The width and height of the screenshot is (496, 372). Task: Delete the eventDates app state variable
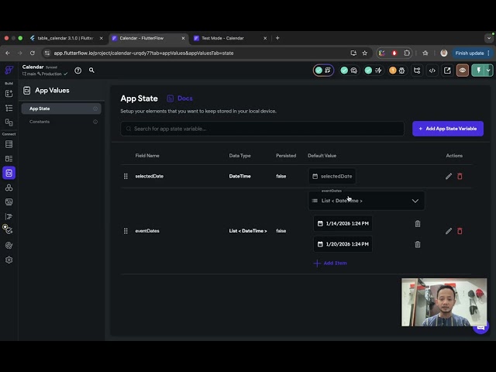coord(460,231)
